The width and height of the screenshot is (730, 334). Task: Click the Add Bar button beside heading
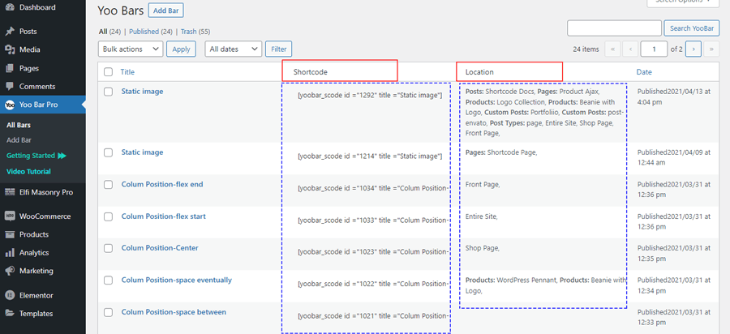click(166, 11)
